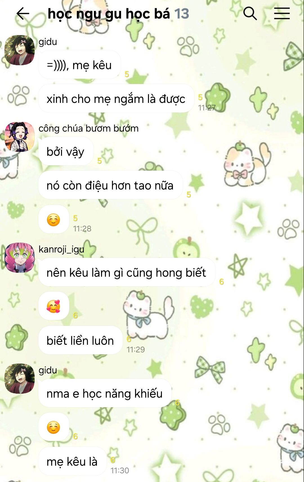Select the message 'nó còn điệu hơn tao nữa'
The image size is (304, 482).
coord(110,185)
